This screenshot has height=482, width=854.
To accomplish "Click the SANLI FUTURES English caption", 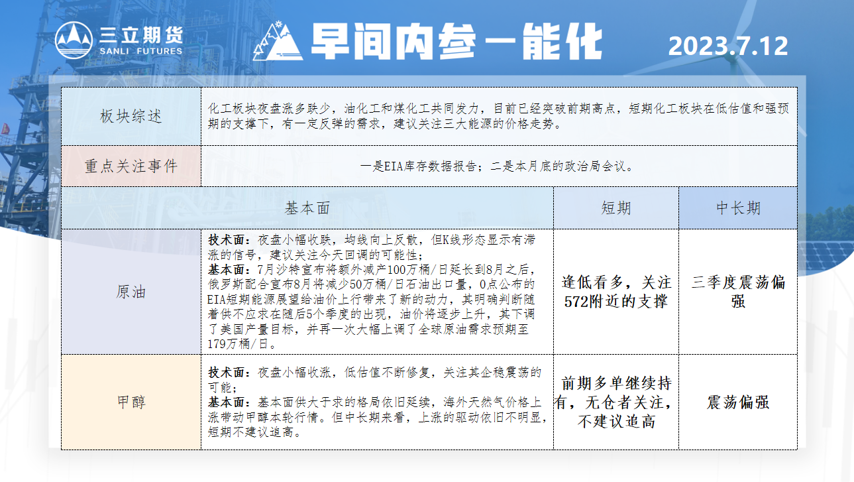I will pyautogui.click(x=140, y=51).
